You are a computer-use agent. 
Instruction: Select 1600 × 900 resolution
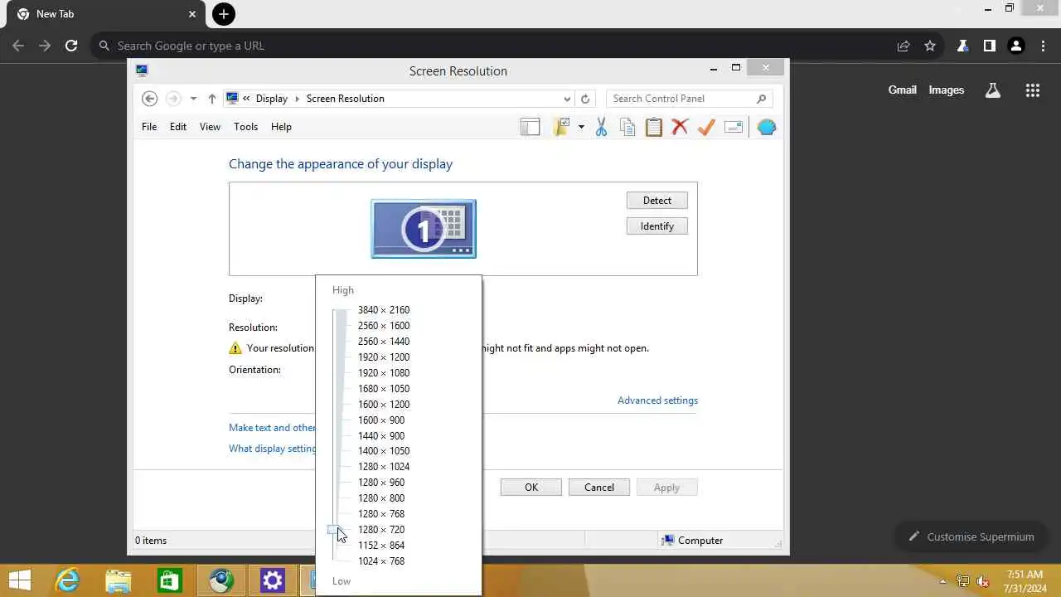pyautogui.click(x=381, y=420)
